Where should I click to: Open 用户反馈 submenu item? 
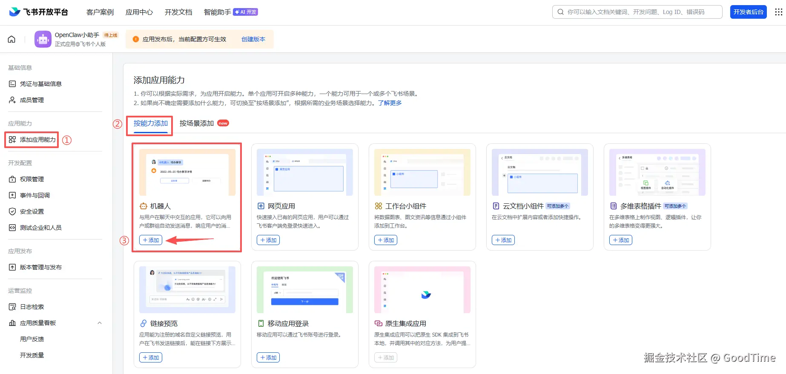pos(32,339)
